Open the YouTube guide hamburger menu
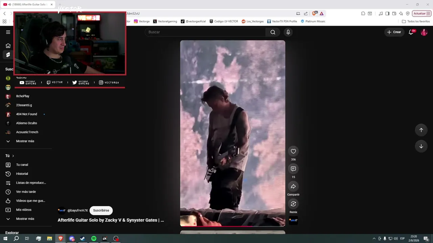Screen dimensions: 433x243 (x=8, y=32)
